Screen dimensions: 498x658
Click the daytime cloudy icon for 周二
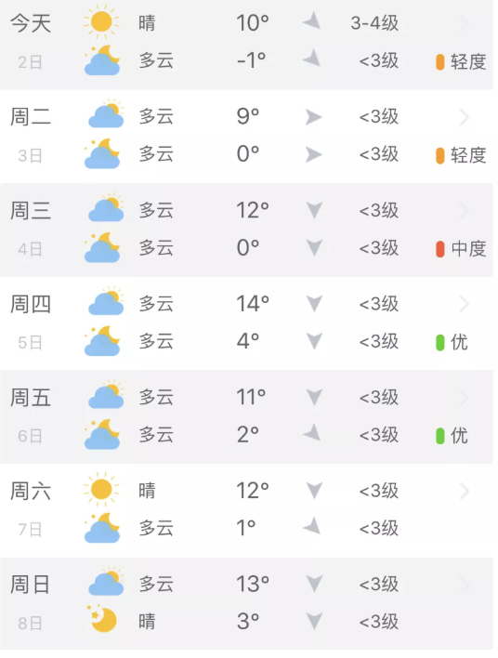coord(106,114)
